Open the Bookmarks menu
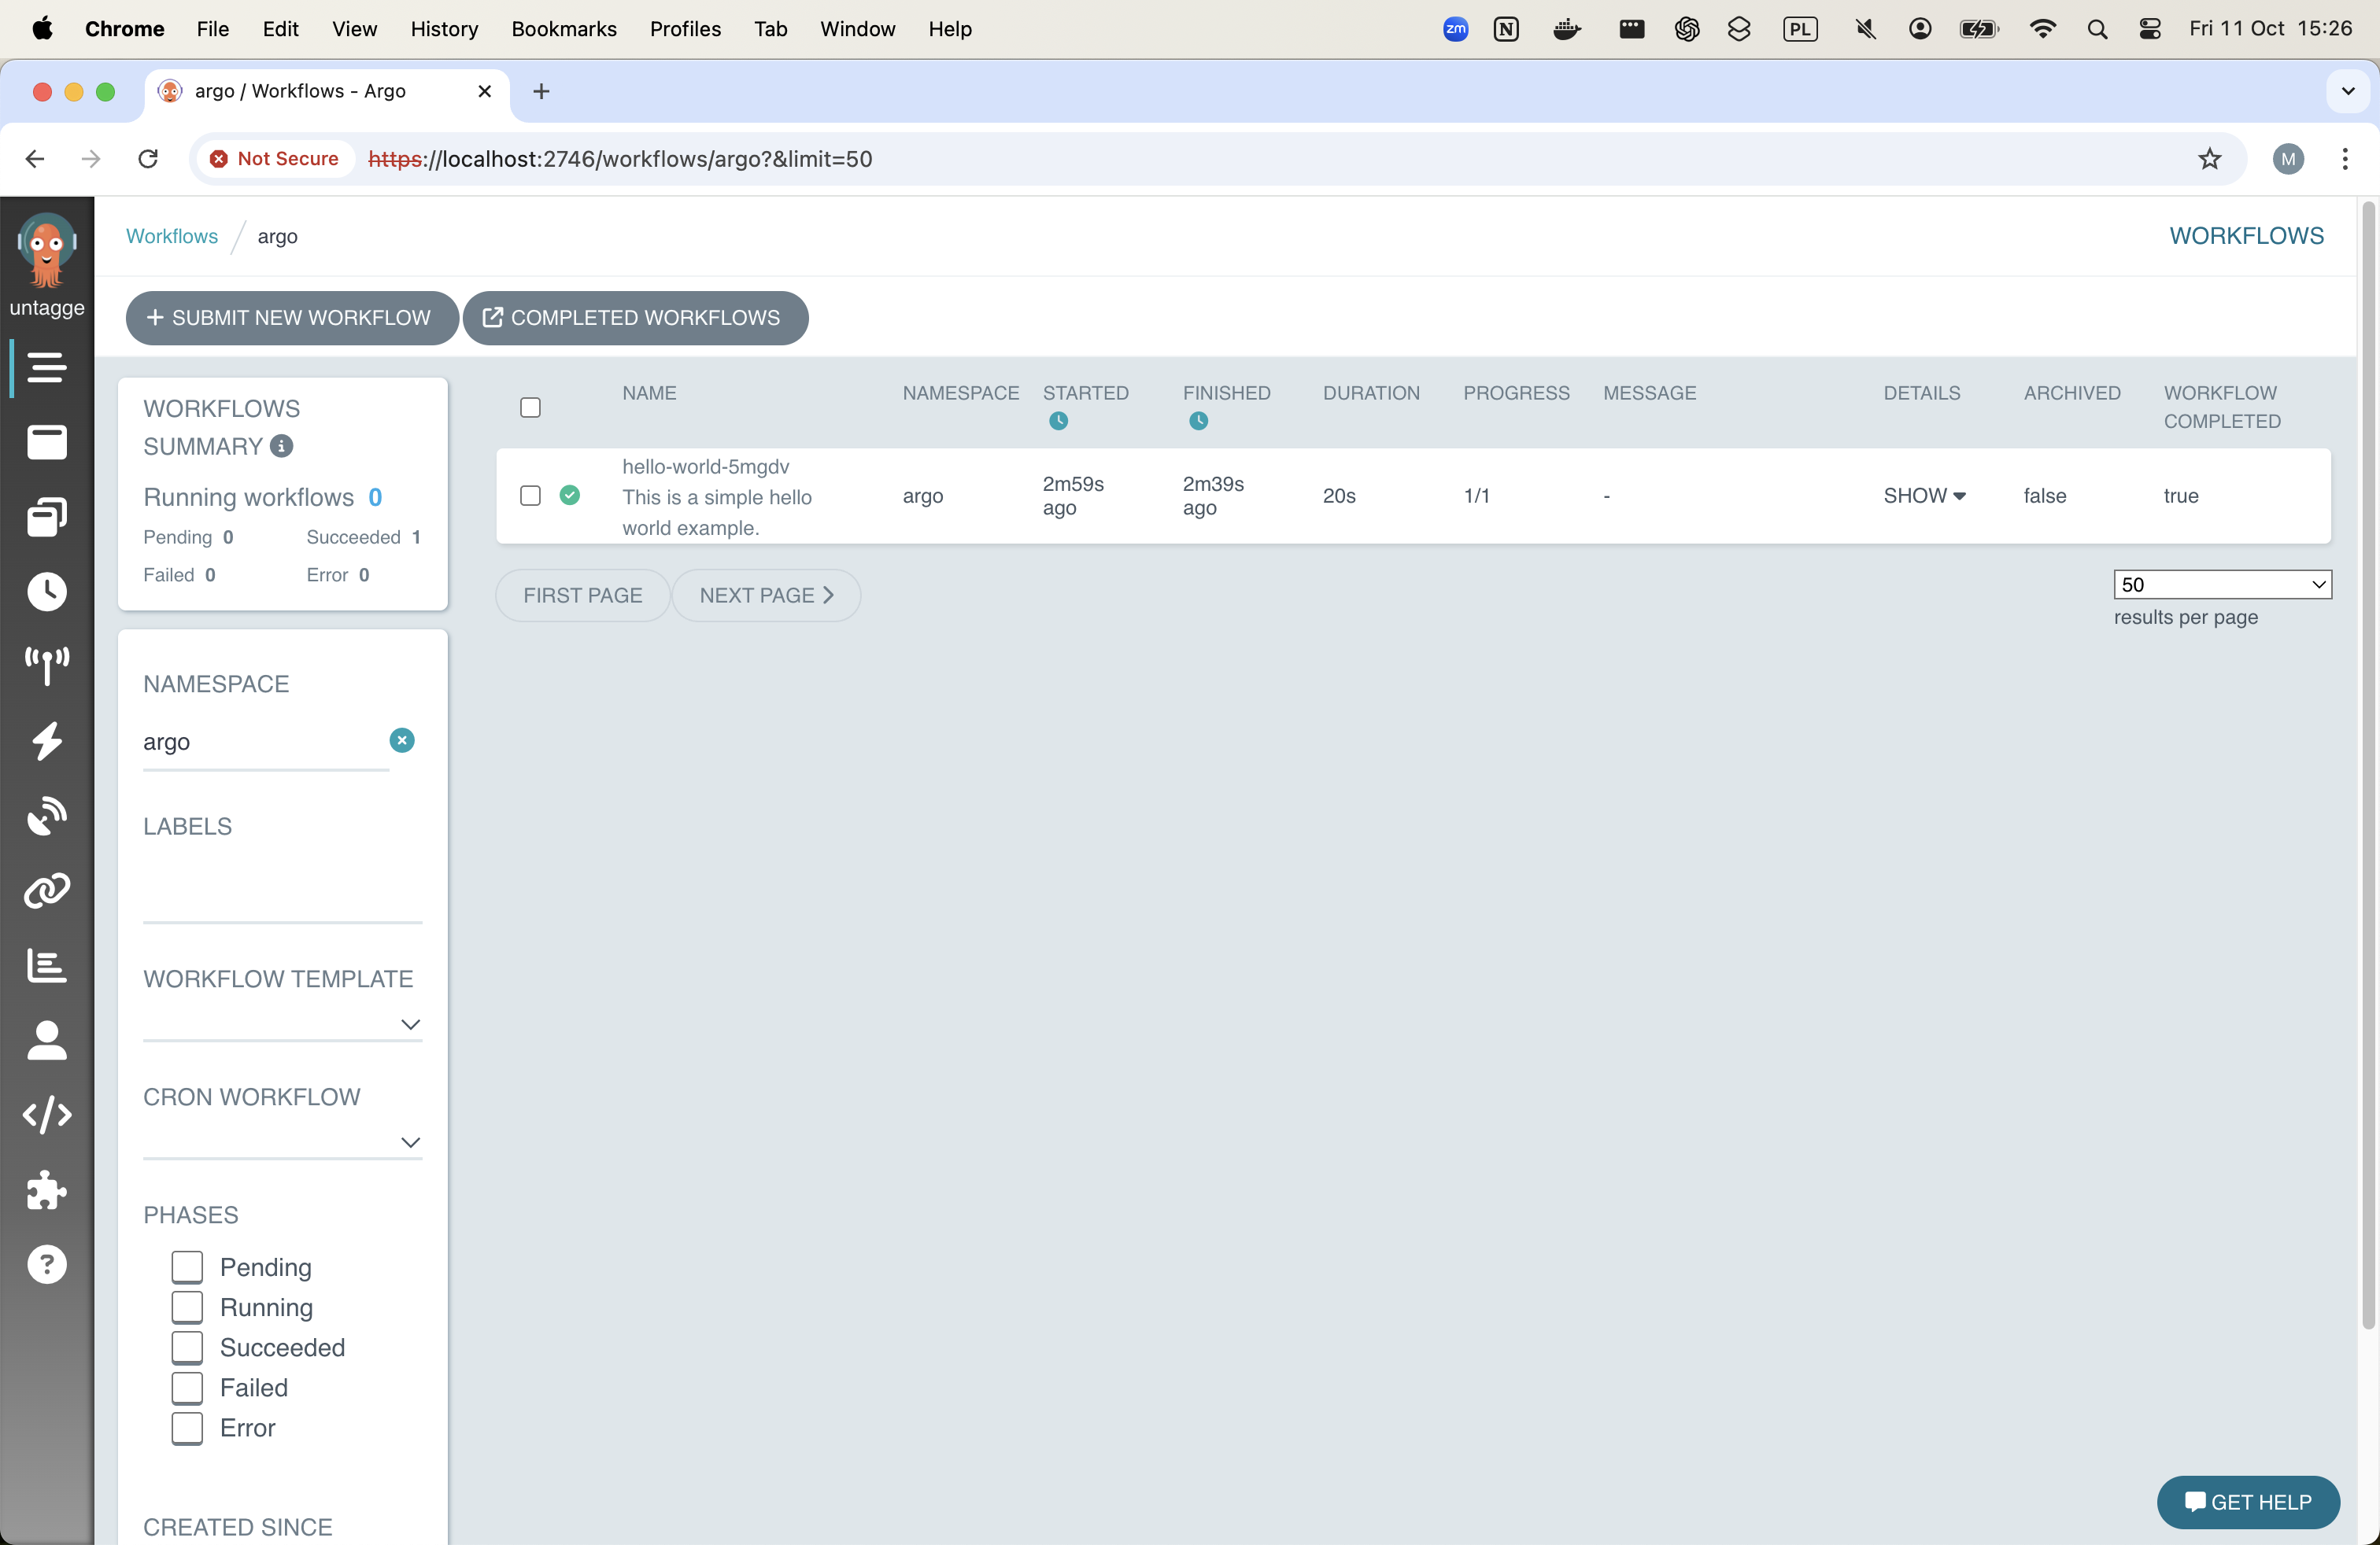The width and height of the screenshot is (2380, 1545). 564,29
